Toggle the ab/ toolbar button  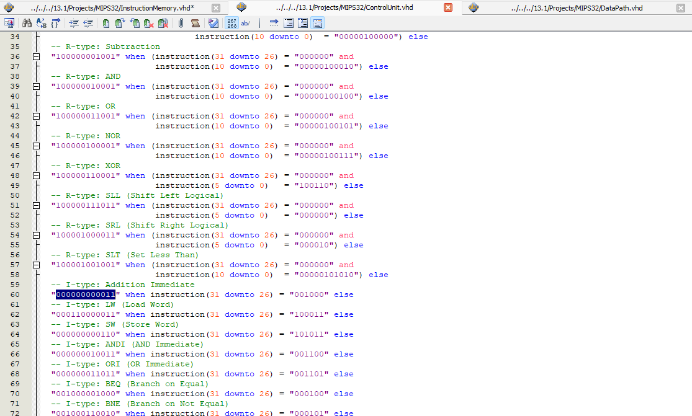pyautogui.click(x=246, y=23)
